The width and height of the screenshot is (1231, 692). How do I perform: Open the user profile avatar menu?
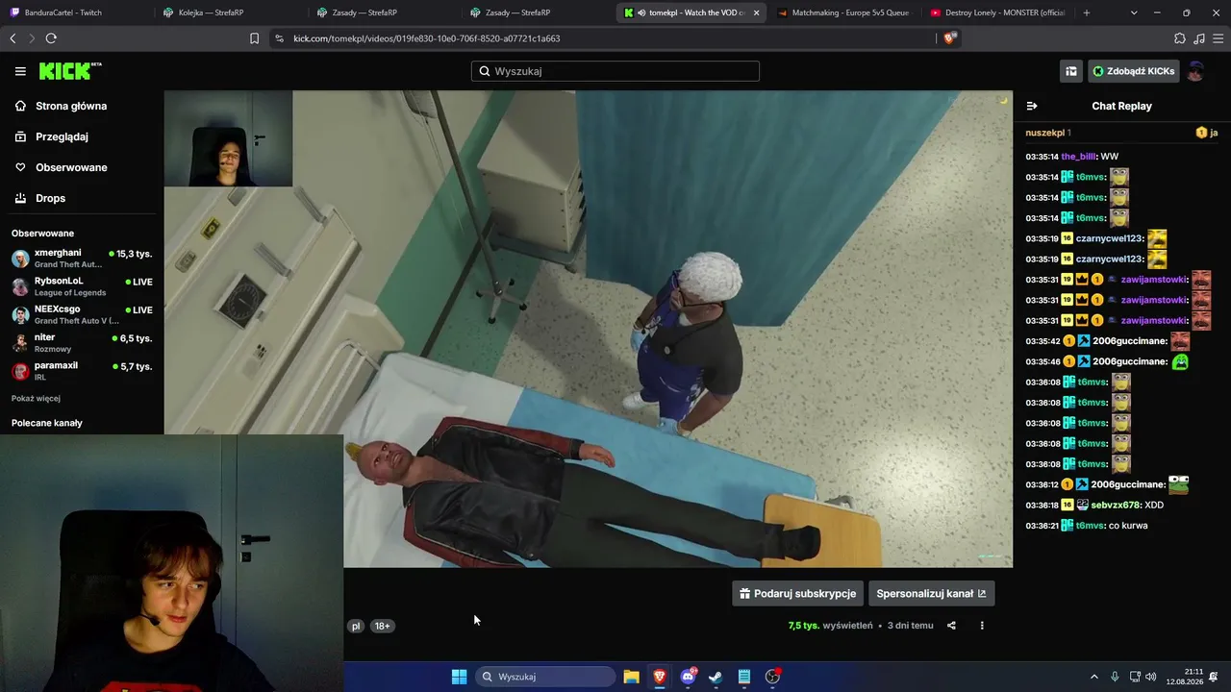coord(1195,71)
